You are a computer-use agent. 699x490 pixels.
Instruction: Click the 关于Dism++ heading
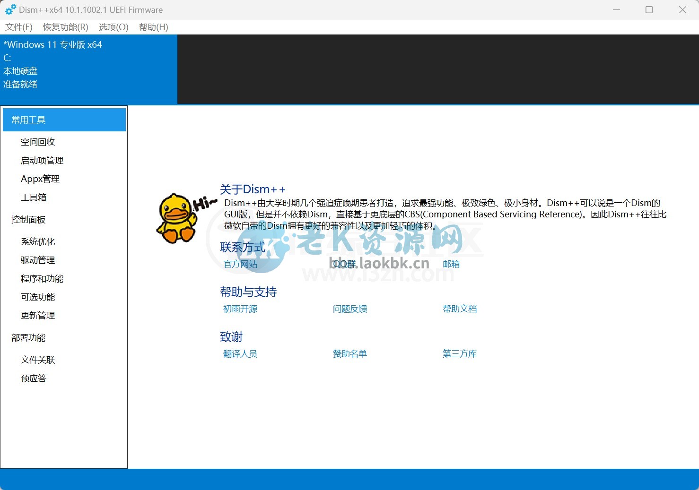(253, 189)
